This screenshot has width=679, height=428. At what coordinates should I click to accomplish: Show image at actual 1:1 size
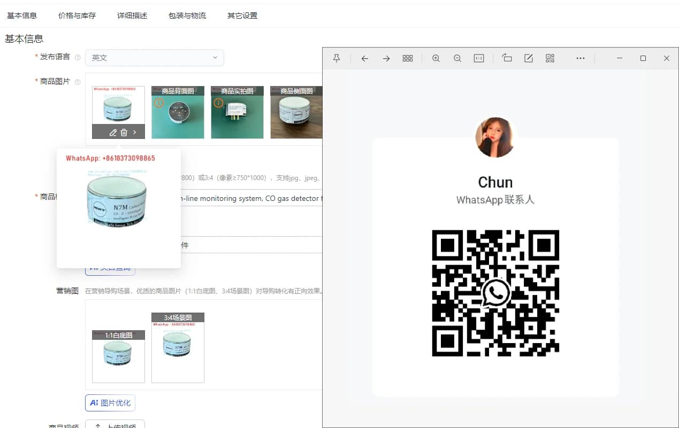click(x=479, y=58)
